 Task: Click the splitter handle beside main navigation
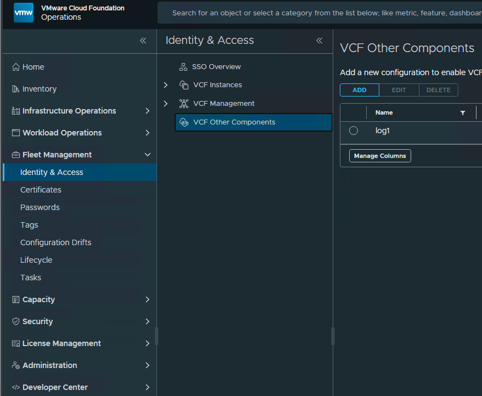coord(157,336)
